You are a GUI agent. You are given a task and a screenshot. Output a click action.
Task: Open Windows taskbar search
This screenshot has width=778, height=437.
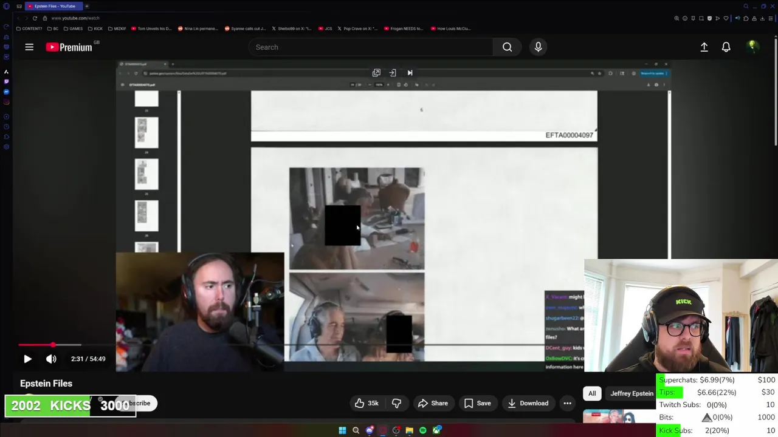click(356, 430)
